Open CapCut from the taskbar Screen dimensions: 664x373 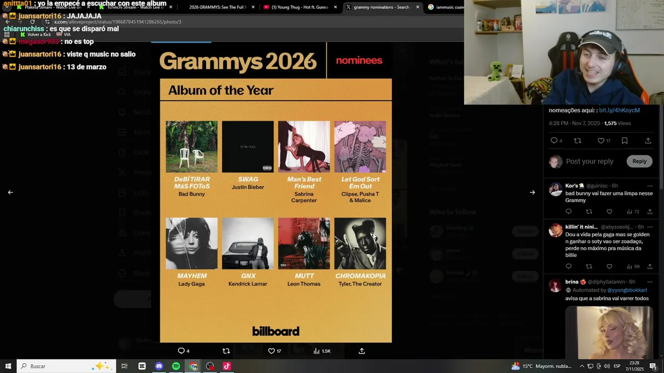click(142, 366)
